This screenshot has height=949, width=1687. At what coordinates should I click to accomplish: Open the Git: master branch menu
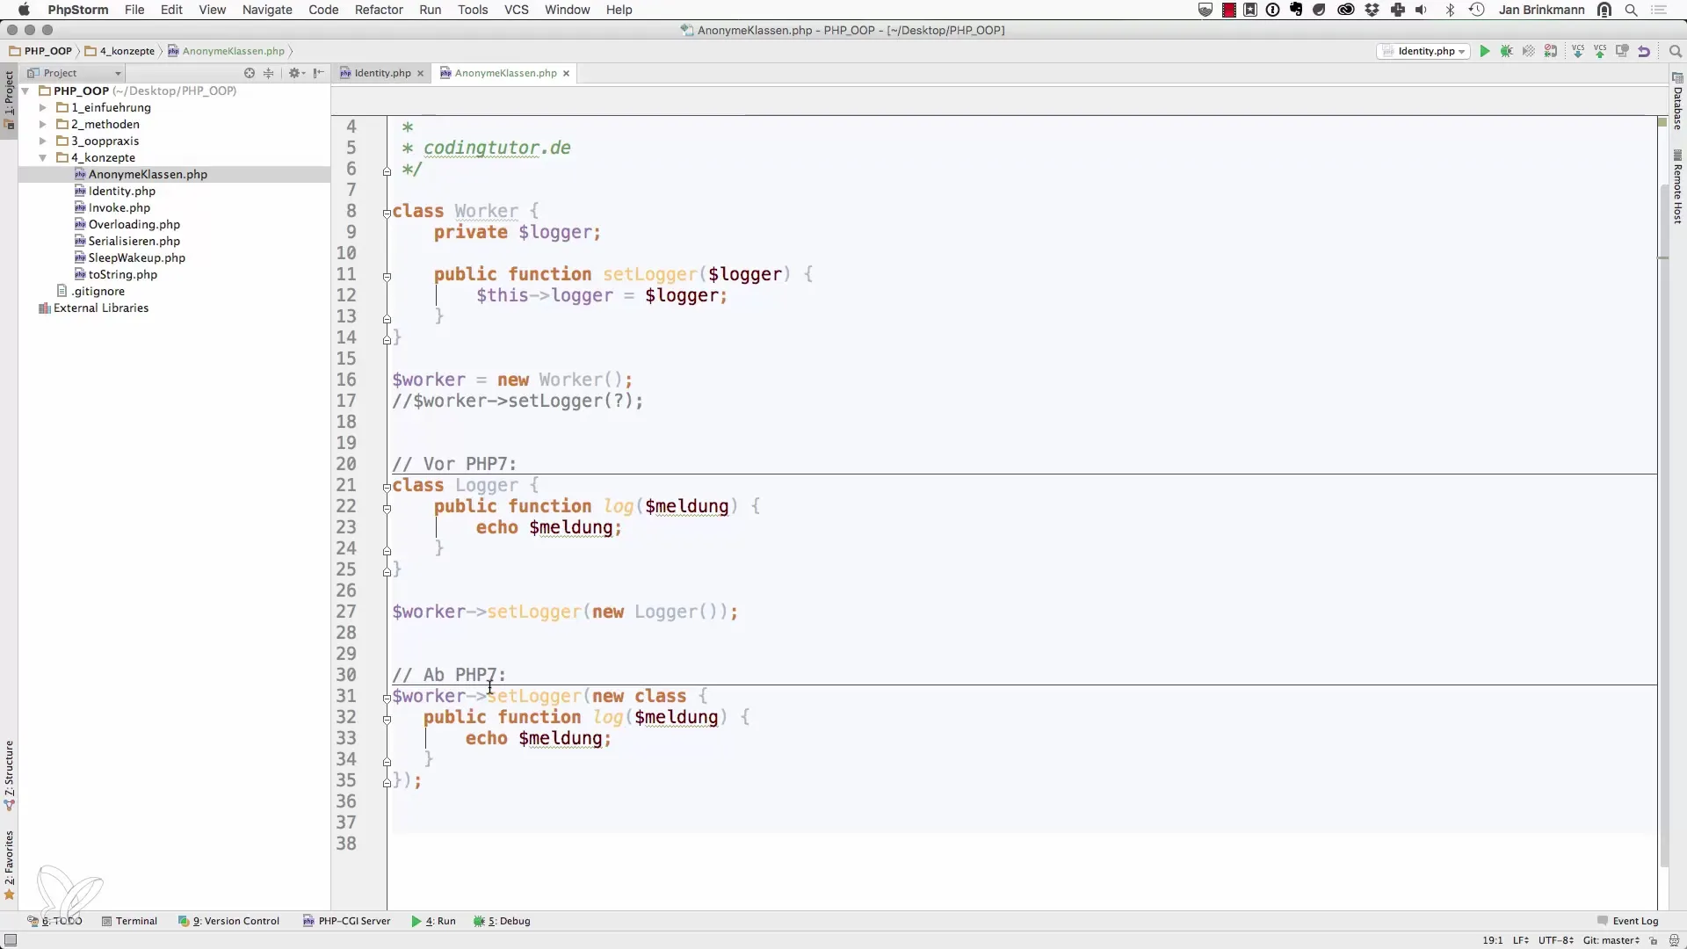point(1611,940)
